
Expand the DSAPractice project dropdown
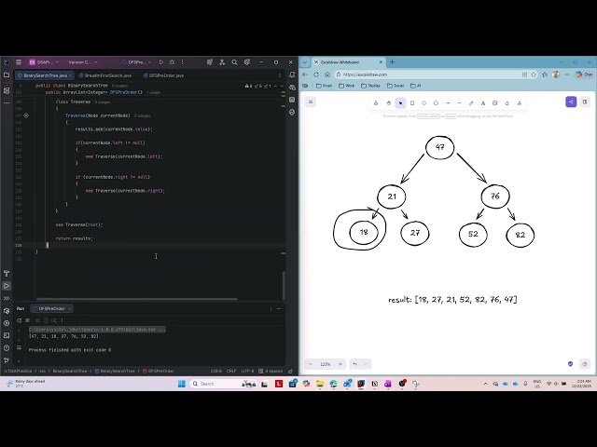point(45,62)
